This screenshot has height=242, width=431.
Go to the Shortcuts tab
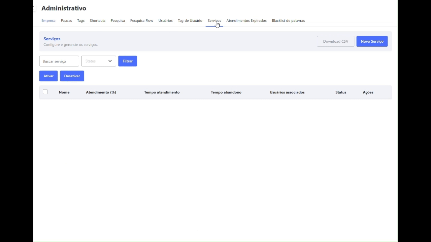(97, 21)
